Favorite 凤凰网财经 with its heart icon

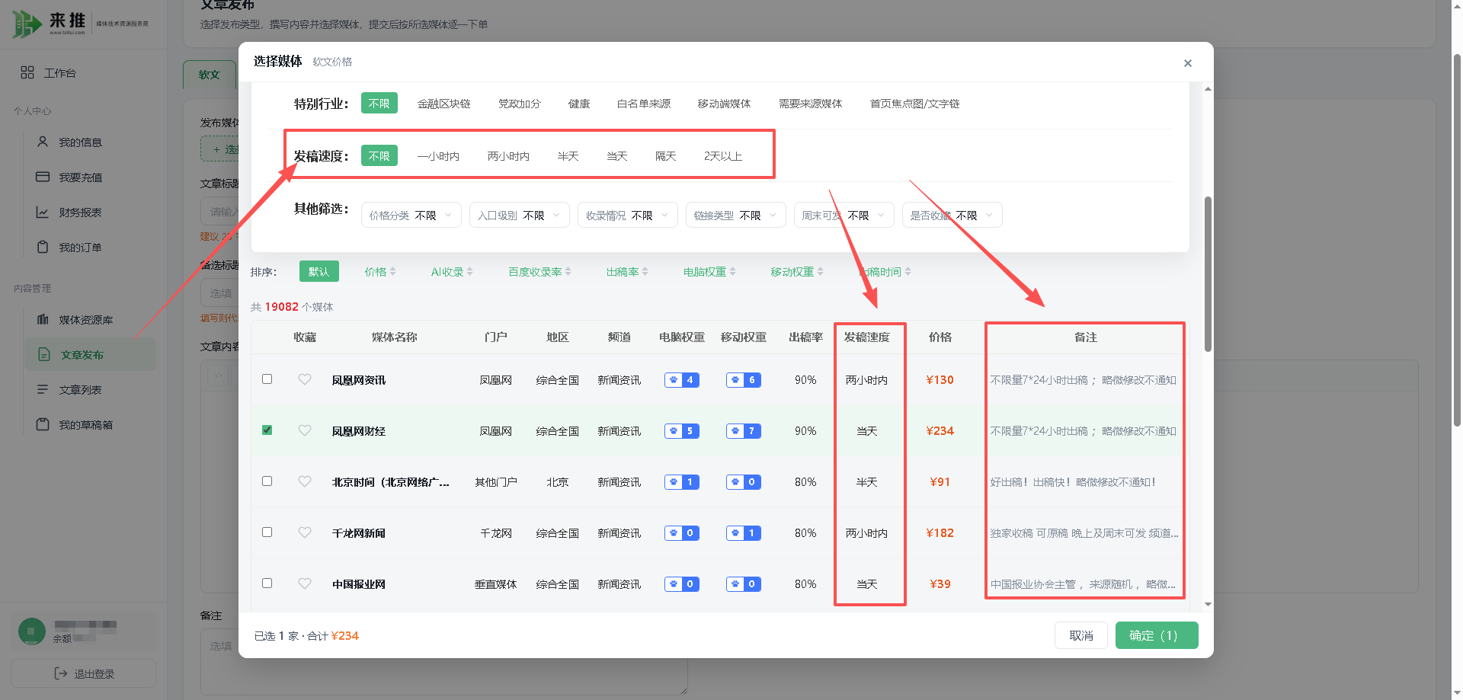tap(305, 430)
